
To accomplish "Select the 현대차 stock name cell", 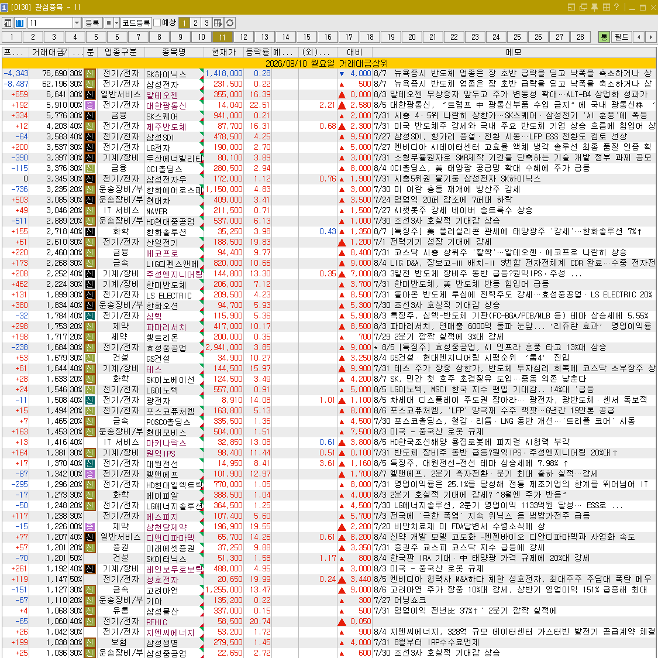I will 174,200.
